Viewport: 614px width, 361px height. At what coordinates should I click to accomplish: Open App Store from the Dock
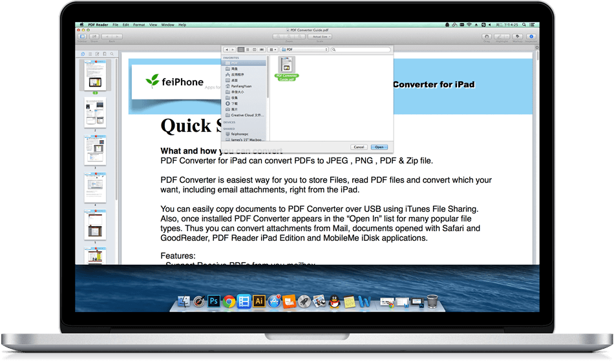[274, 302]
